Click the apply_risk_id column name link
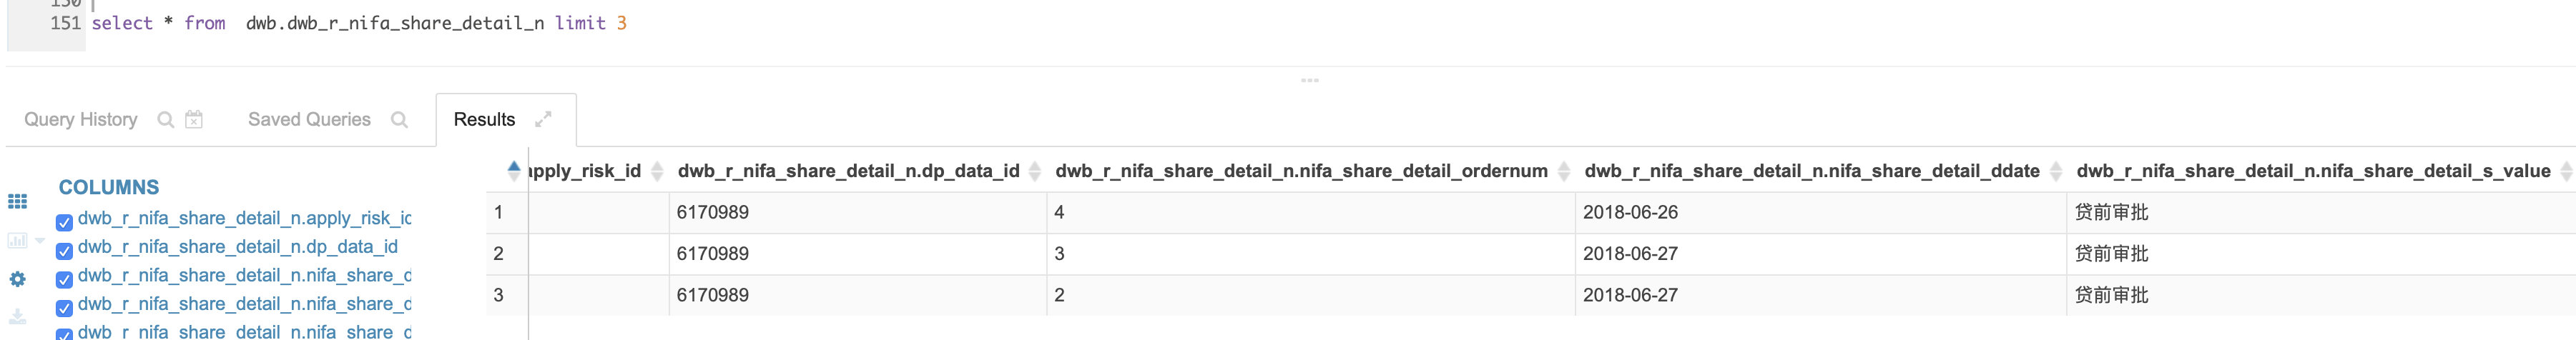2576x340 pixels. click(244, 218)
